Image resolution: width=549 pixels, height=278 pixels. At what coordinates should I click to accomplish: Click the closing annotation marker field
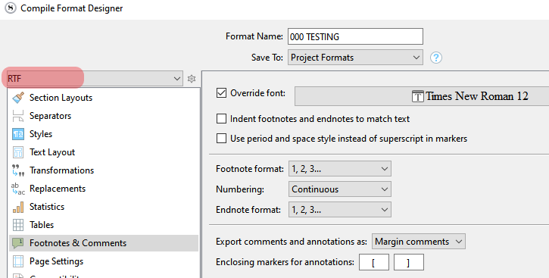[x=409, y=262]
